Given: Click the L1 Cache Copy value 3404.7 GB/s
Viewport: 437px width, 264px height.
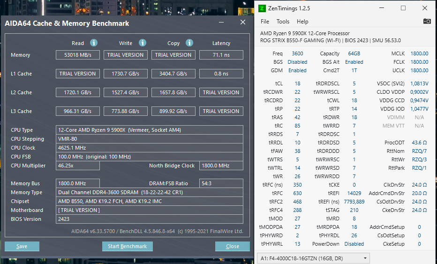Looking at the screenshot, I should [x=173, y=74].
